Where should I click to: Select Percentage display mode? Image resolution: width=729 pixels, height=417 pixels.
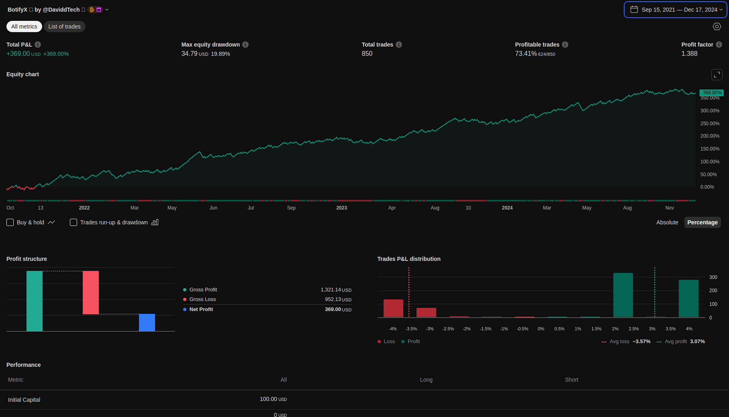(702, 222)
